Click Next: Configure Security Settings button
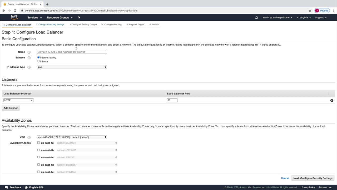The image size is (337, 190). point(313,178)
